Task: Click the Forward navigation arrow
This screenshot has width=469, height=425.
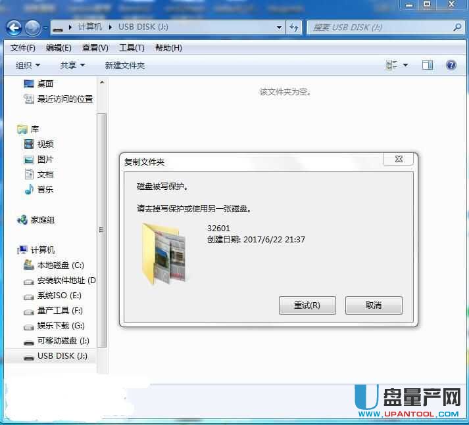Action: [32, 28]
